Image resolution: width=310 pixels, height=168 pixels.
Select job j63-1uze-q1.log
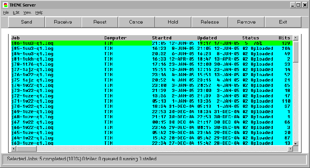(152, 143)
